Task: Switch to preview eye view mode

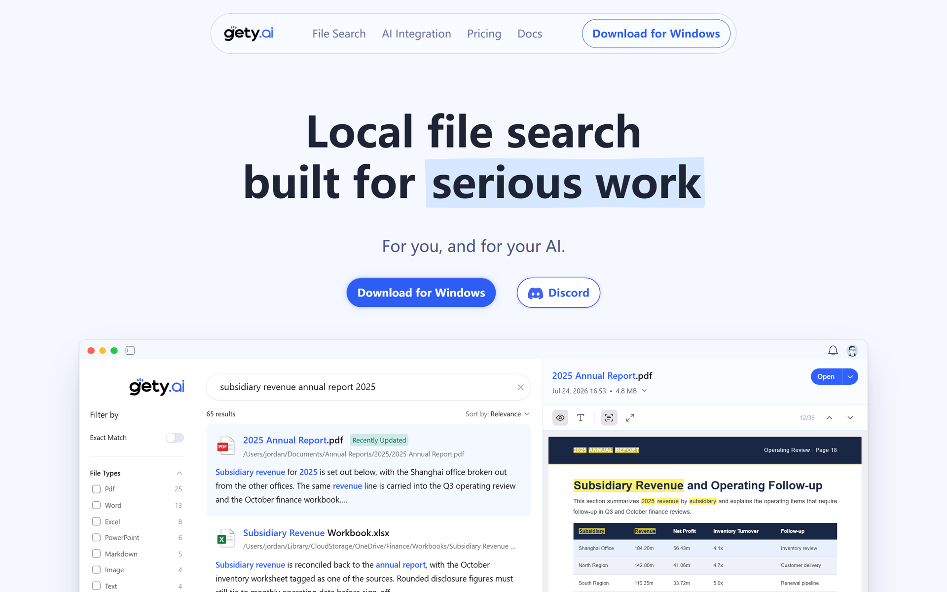Action: 560,418
